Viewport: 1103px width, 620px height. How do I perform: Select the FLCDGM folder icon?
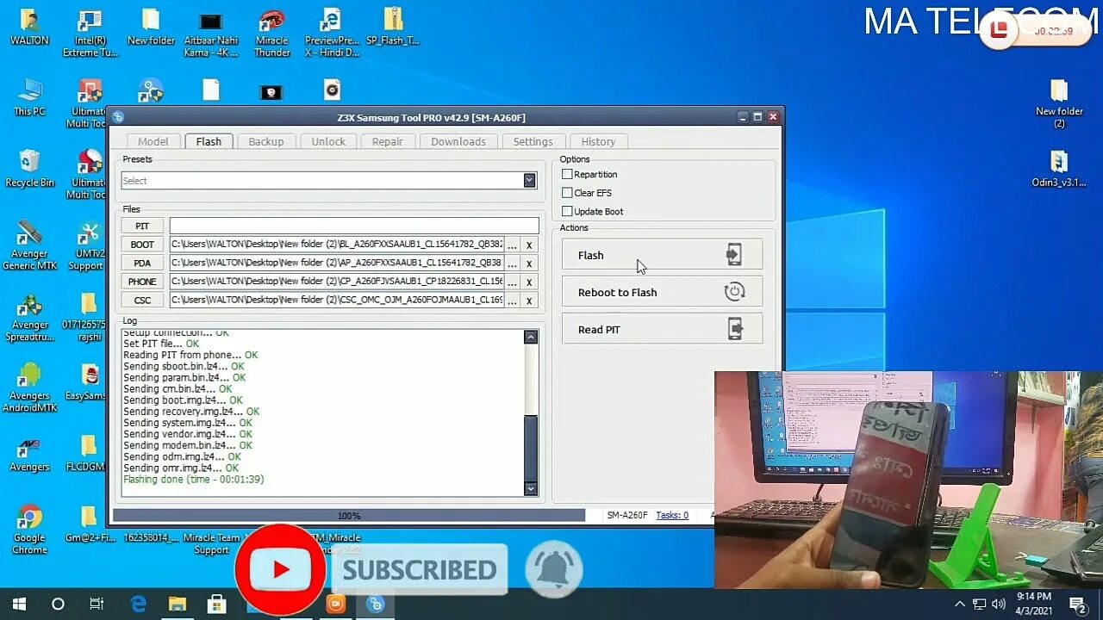coord(87,452)
